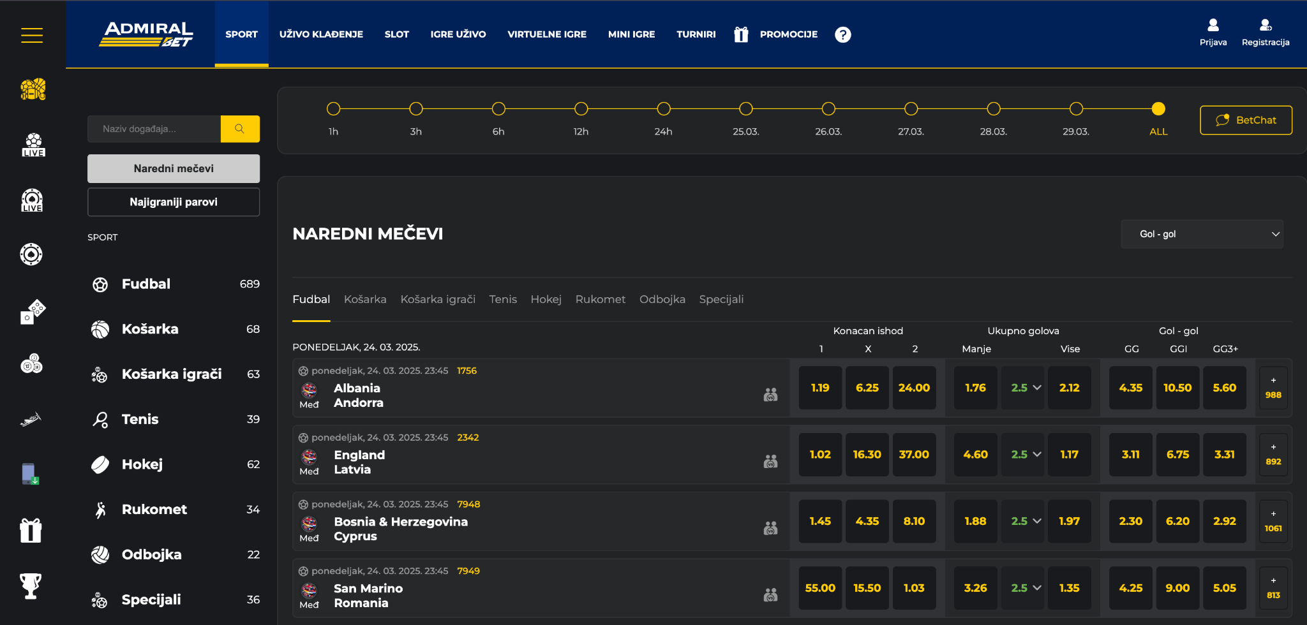The width and height of the screenshot is (1307, 625).
Task: Select the 24h time filter point
Action: (664, 109)
